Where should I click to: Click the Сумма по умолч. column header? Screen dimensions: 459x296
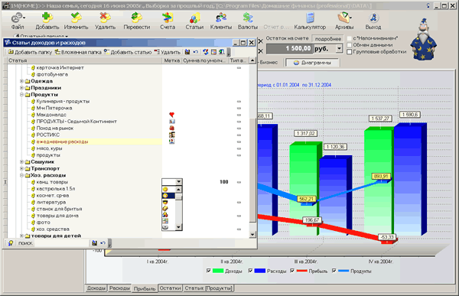click(x=204, y=60)
